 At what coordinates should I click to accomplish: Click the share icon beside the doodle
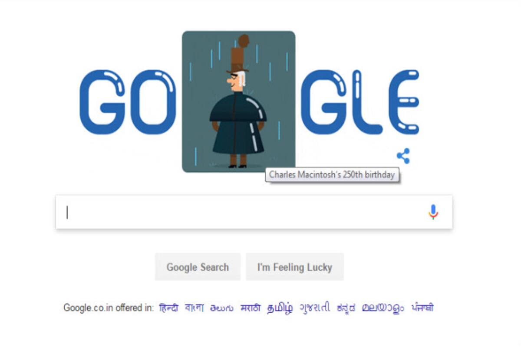(403, 156)
